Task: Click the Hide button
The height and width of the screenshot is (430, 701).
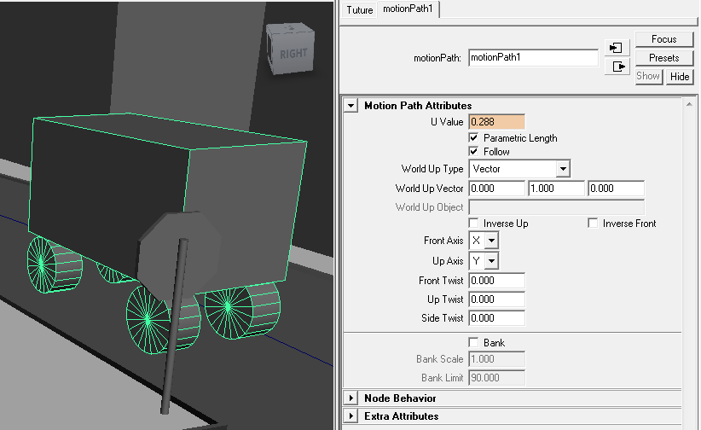Action: [679, 76]
